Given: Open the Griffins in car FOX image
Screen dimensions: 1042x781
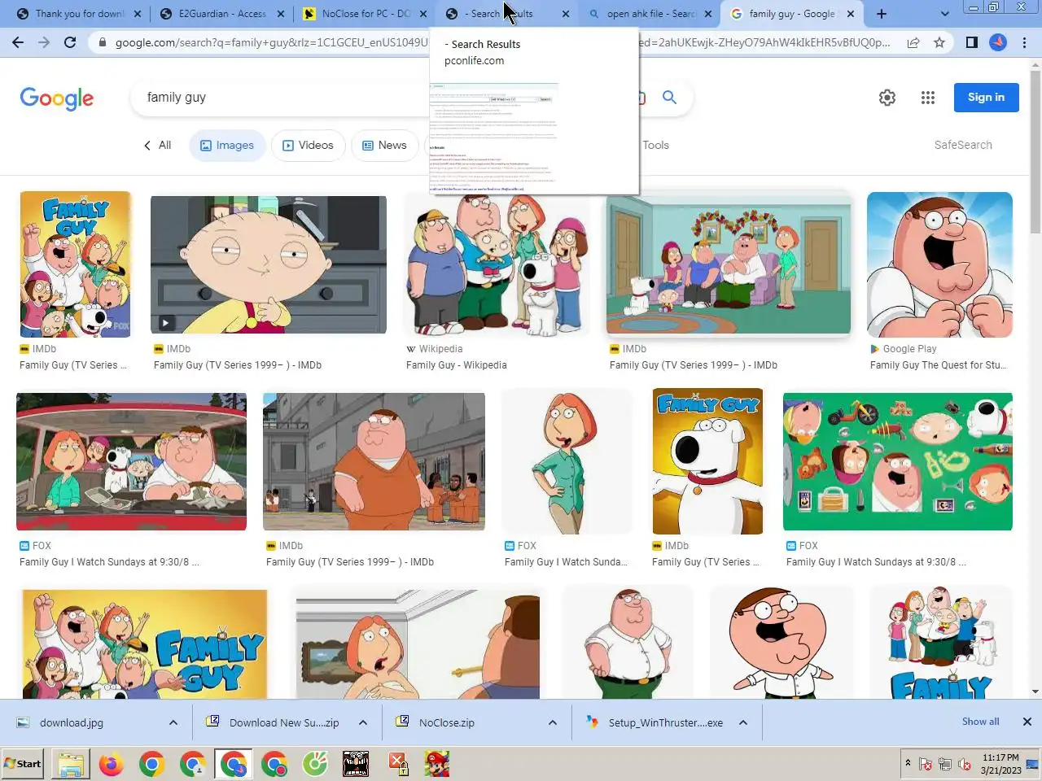Looking at the screenshot, I should (x=131, y=461).
